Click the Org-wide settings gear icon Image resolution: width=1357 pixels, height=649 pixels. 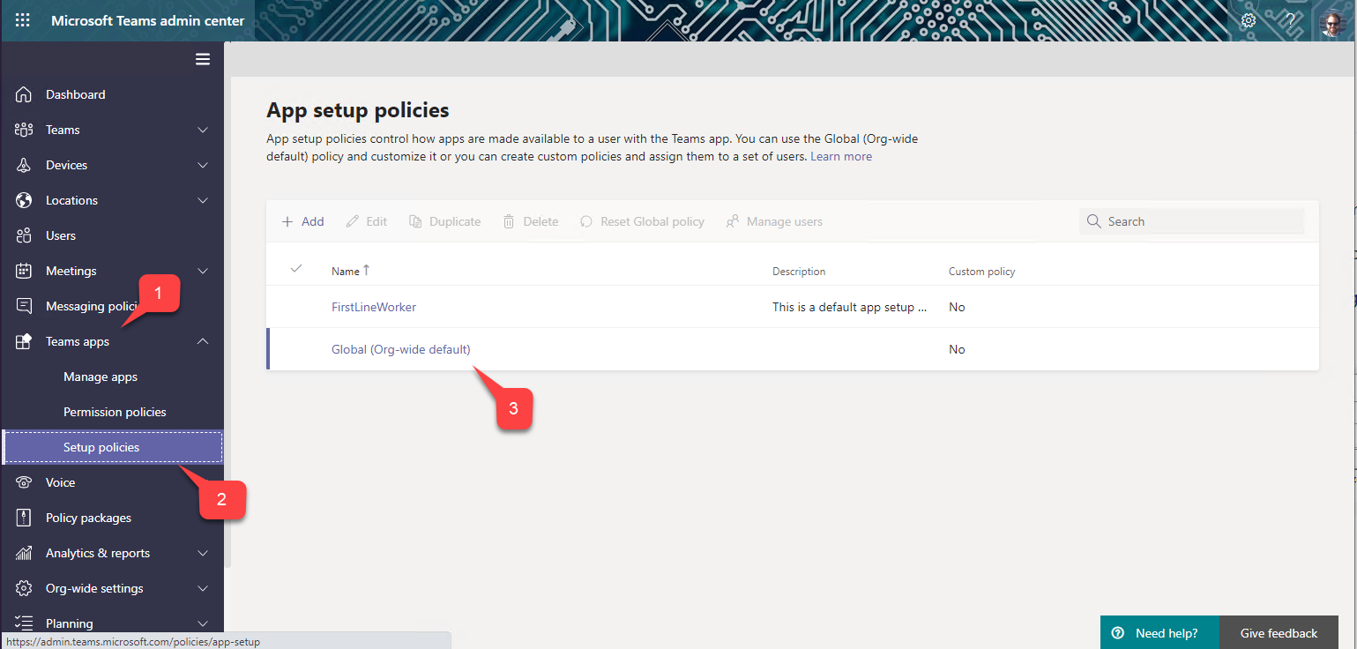click(x=24, y=588)
